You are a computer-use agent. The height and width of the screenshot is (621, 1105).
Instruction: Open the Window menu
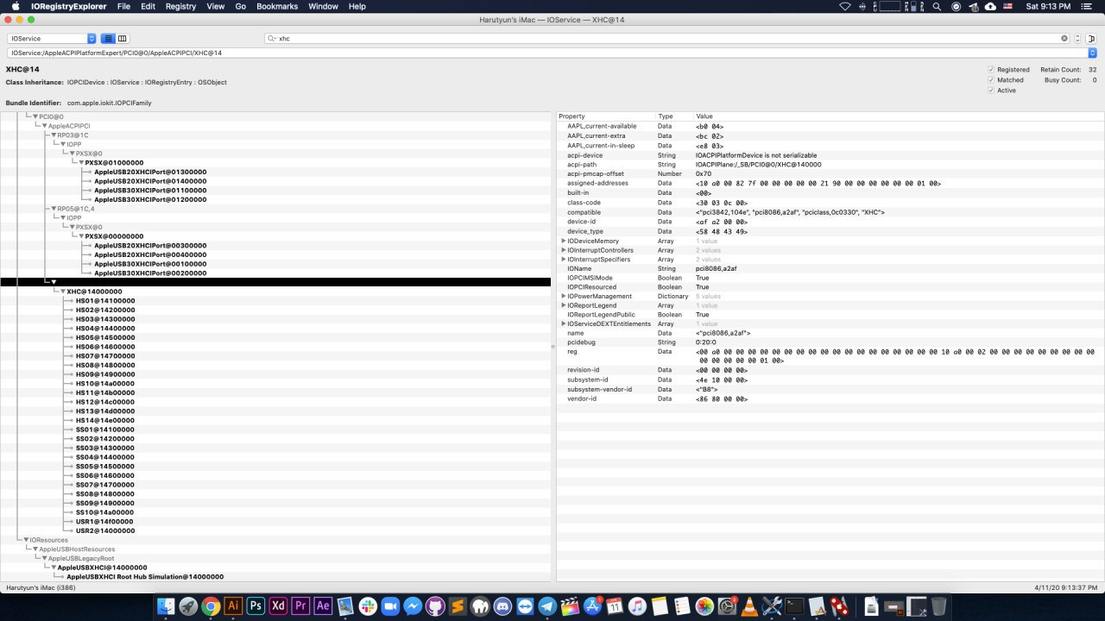(323, 6)
